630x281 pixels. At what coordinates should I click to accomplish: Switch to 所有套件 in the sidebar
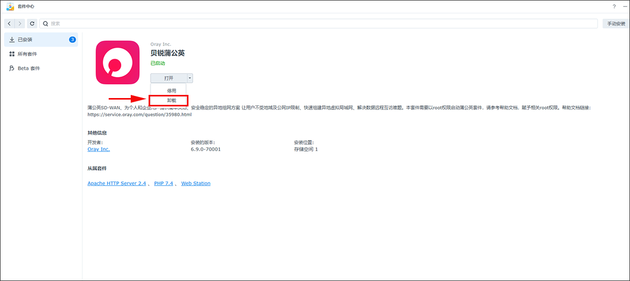point(27,54)
